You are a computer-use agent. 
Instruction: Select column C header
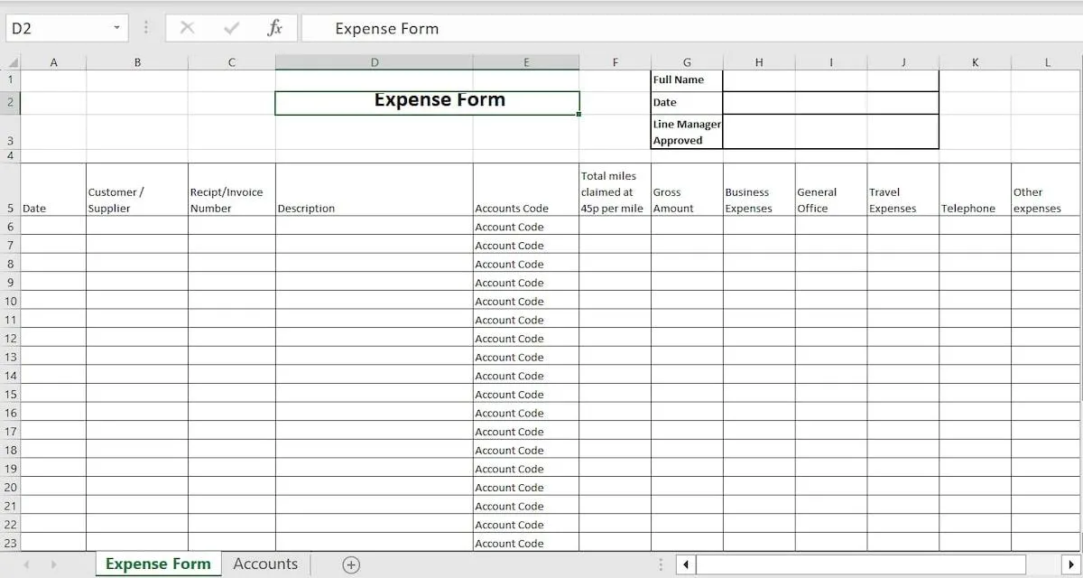point(232,62)
